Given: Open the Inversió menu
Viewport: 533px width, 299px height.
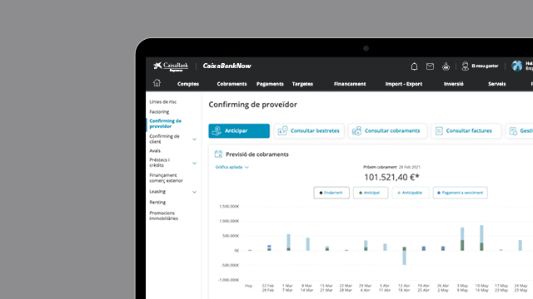Looking at the screenshot, I should (453, 84).
